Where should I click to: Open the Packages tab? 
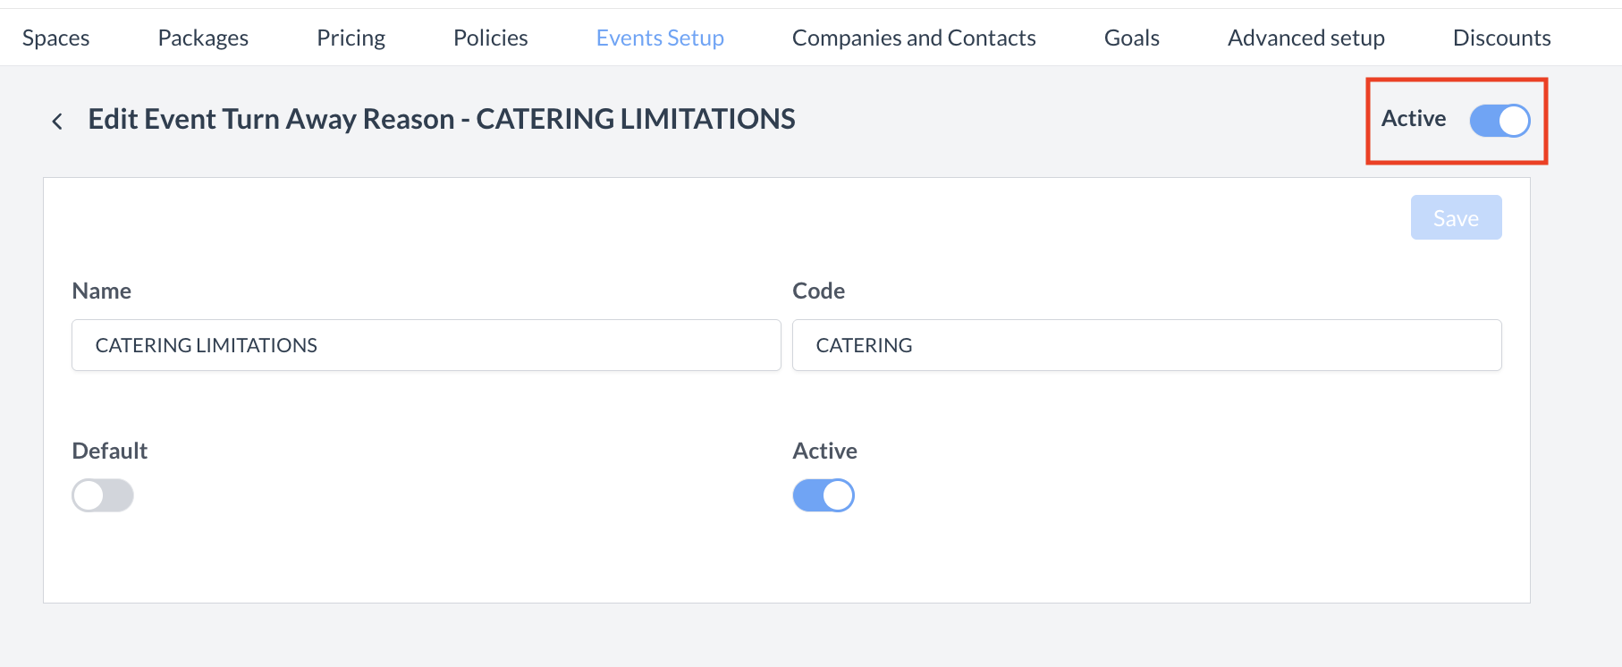tap(202, 38)
